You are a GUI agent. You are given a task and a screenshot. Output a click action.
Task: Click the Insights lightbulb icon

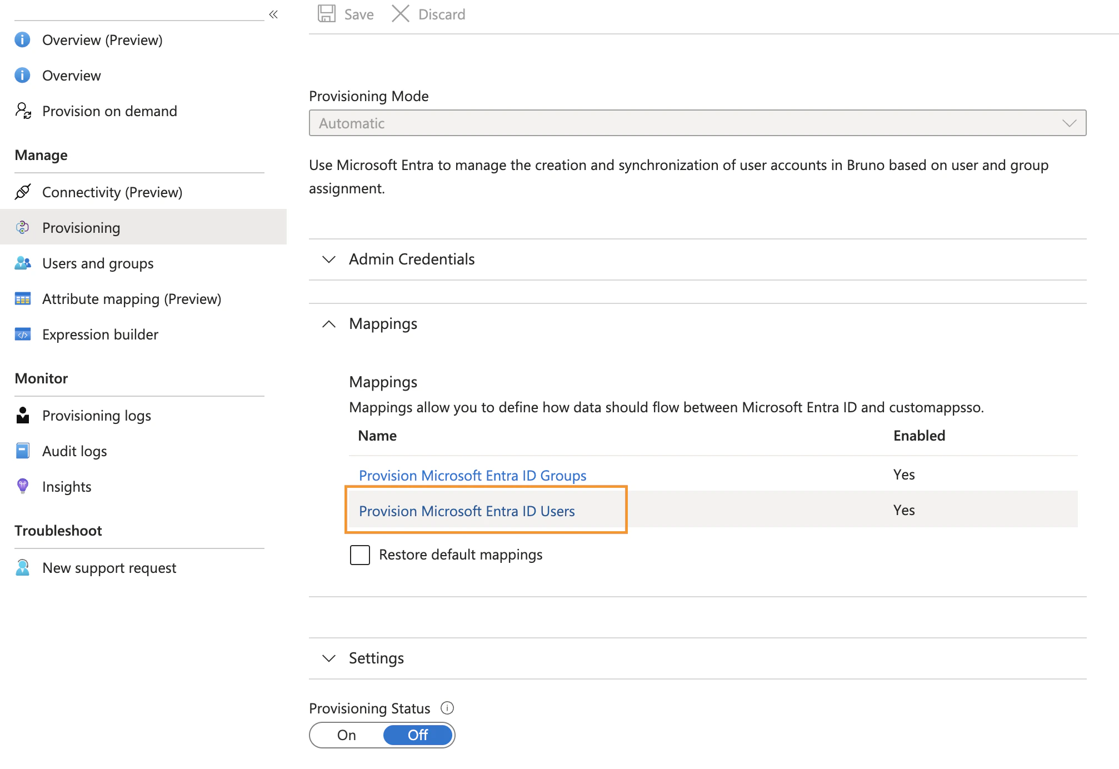pos(23,486)
